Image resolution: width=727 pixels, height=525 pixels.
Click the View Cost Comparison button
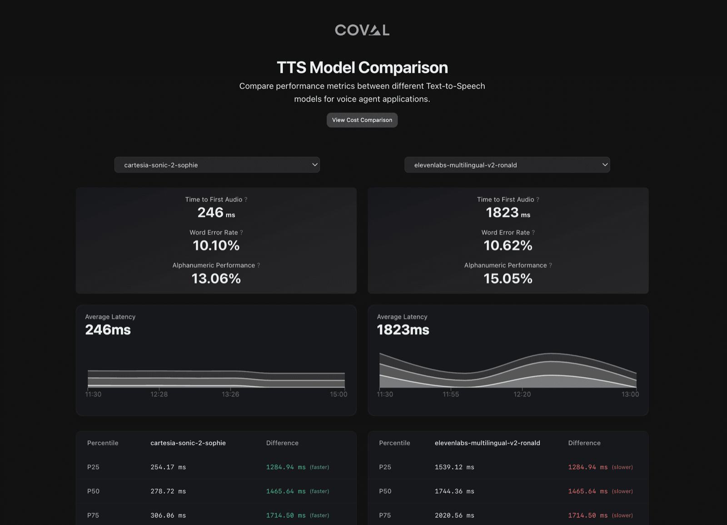(362, 120)
